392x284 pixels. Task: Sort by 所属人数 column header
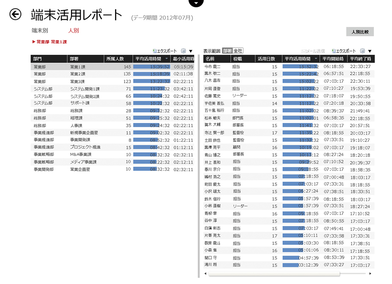coord(118,59)
